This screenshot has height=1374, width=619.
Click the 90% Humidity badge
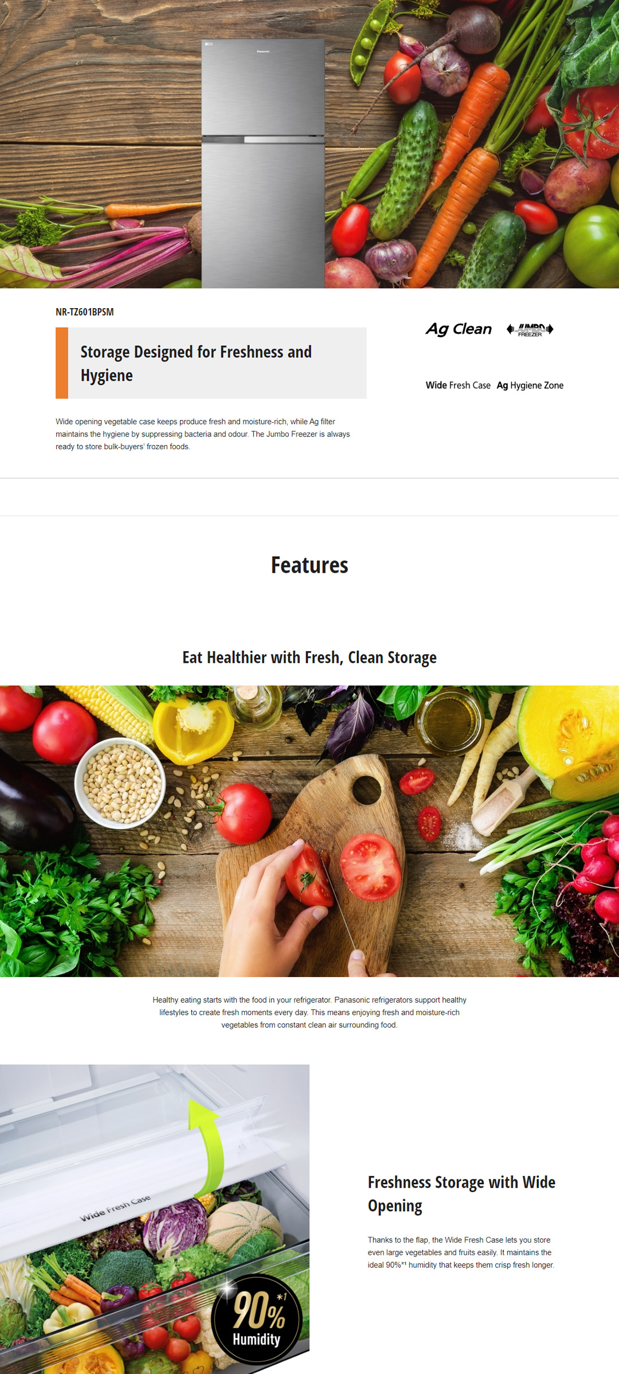(257, 1319)
